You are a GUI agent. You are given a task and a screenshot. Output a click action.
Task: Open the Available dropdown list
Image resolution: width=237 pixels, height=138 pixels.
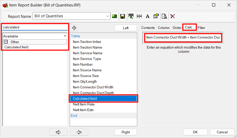click(65, 36)
